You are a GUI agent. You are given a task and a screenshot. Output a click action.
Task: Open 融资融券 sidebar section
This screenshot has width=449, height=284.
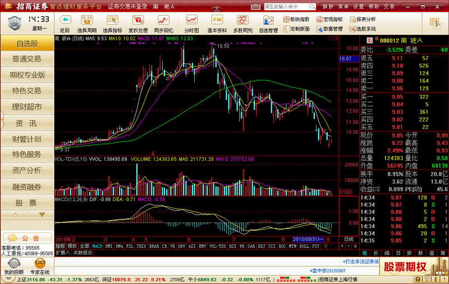[x=27, y=187]
